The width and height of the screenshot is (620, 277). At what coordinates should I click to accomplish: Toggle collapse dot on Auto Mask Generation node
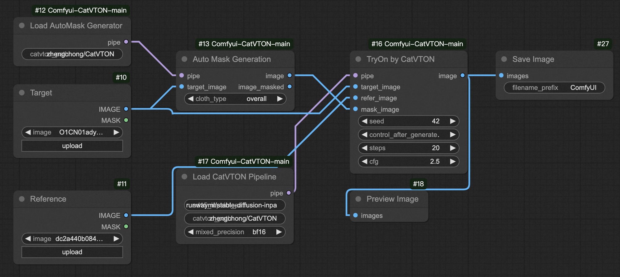tap(184, 59)
